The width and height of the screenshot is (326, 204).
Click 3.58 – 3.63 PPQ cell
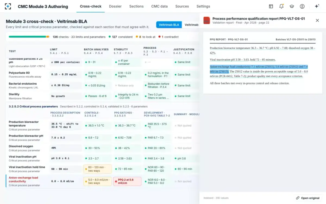click(x=128, y=159)
